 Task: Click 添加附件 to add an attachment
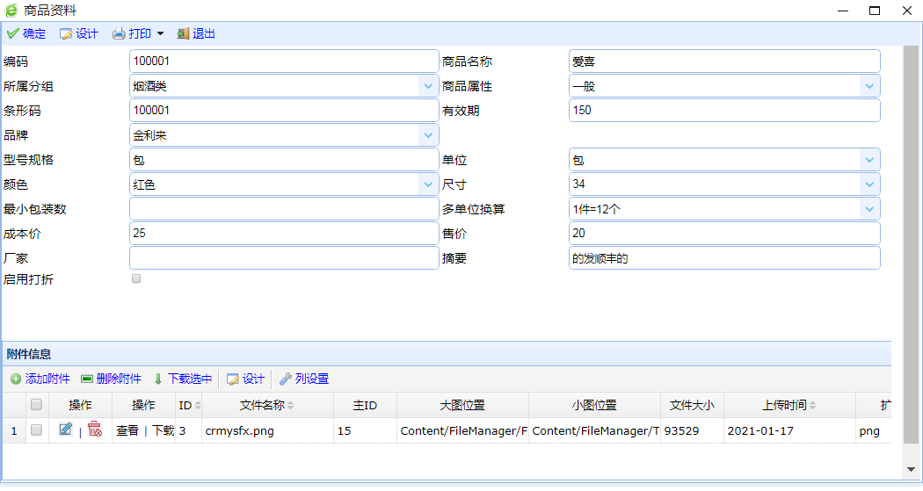point(40,379)
